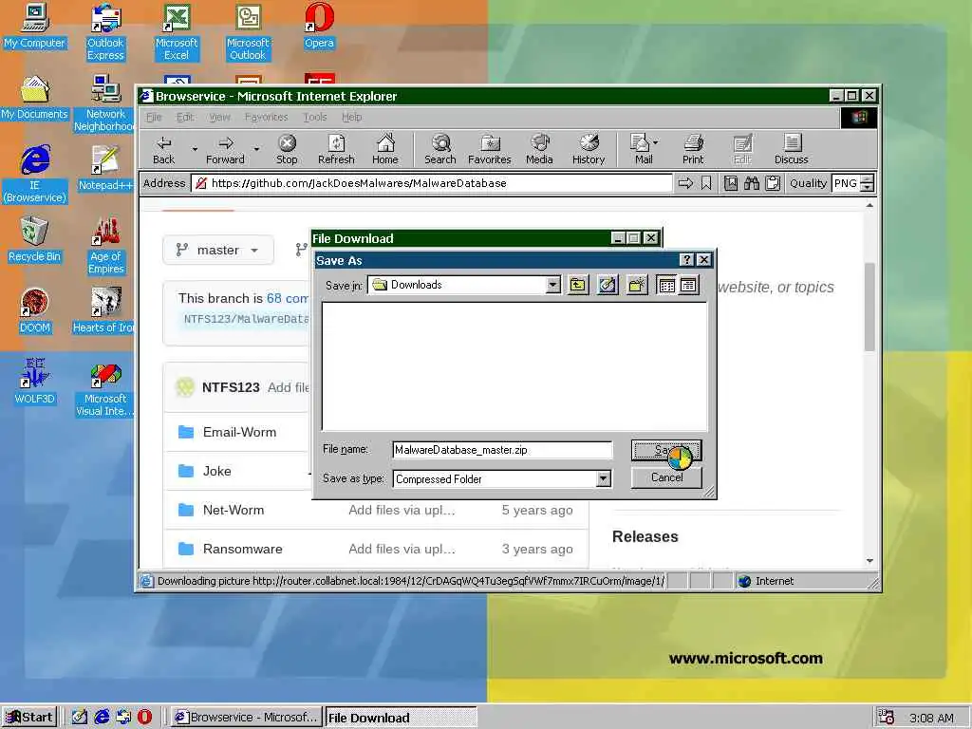The width and height of the screenshot is (972, 729).
Task: Click the Start button
Action: 29,718
